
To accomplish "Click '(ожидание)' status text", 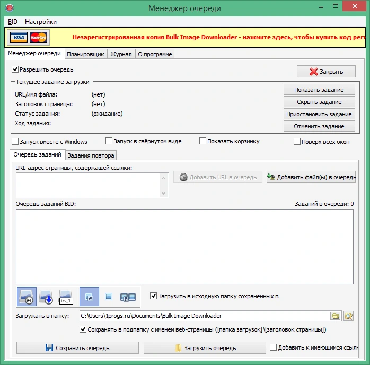I will tap(107, 114).
